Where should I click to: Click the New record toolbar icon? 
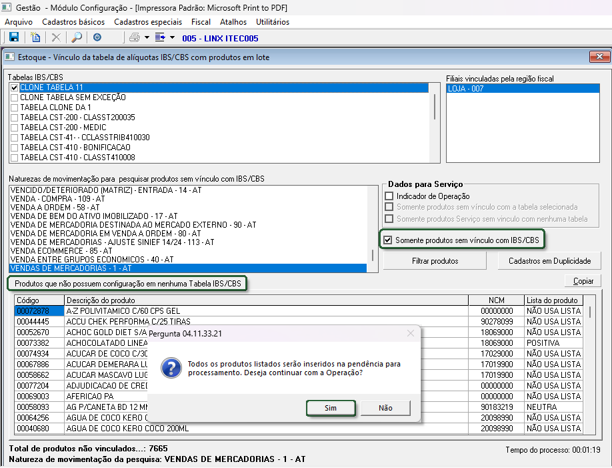click(x=35, y=37)
